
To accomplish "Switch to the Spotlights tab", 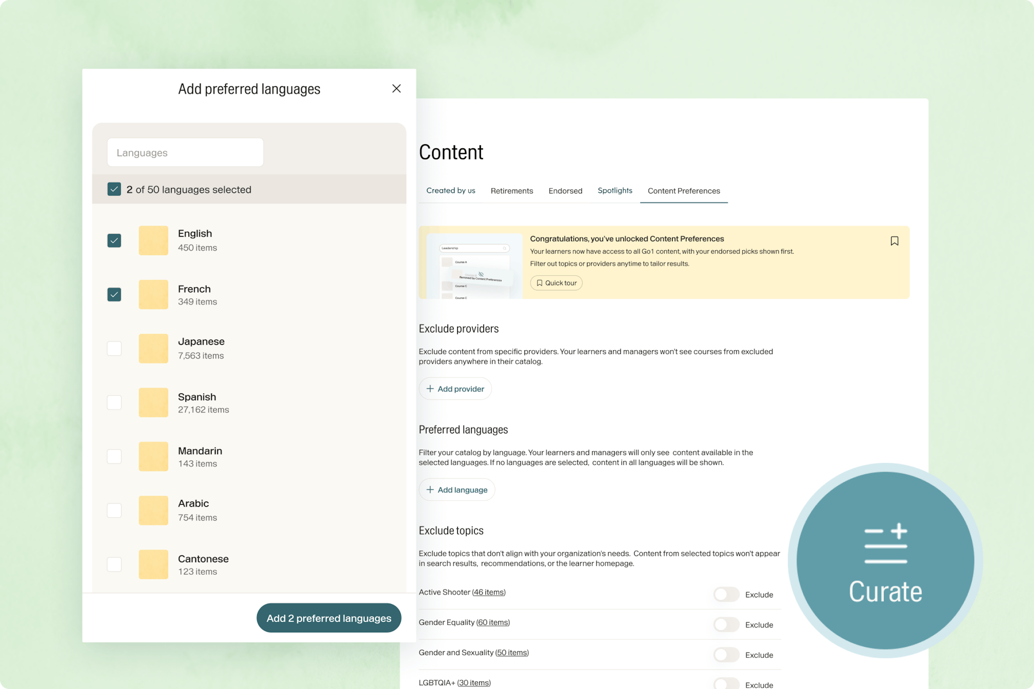I will (x=614, y=190).
